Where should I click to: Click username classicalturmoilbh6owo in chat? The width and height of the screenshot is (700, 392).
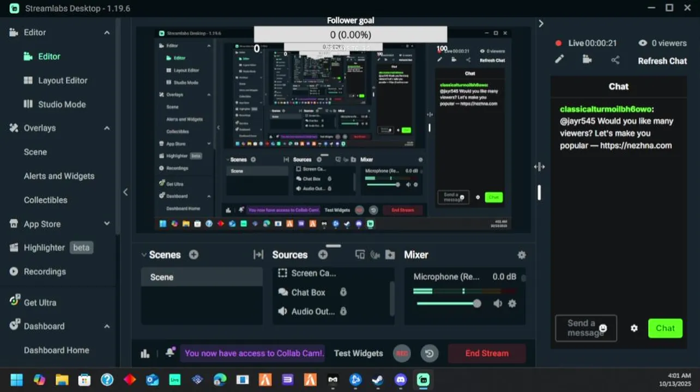pos(607,109)
